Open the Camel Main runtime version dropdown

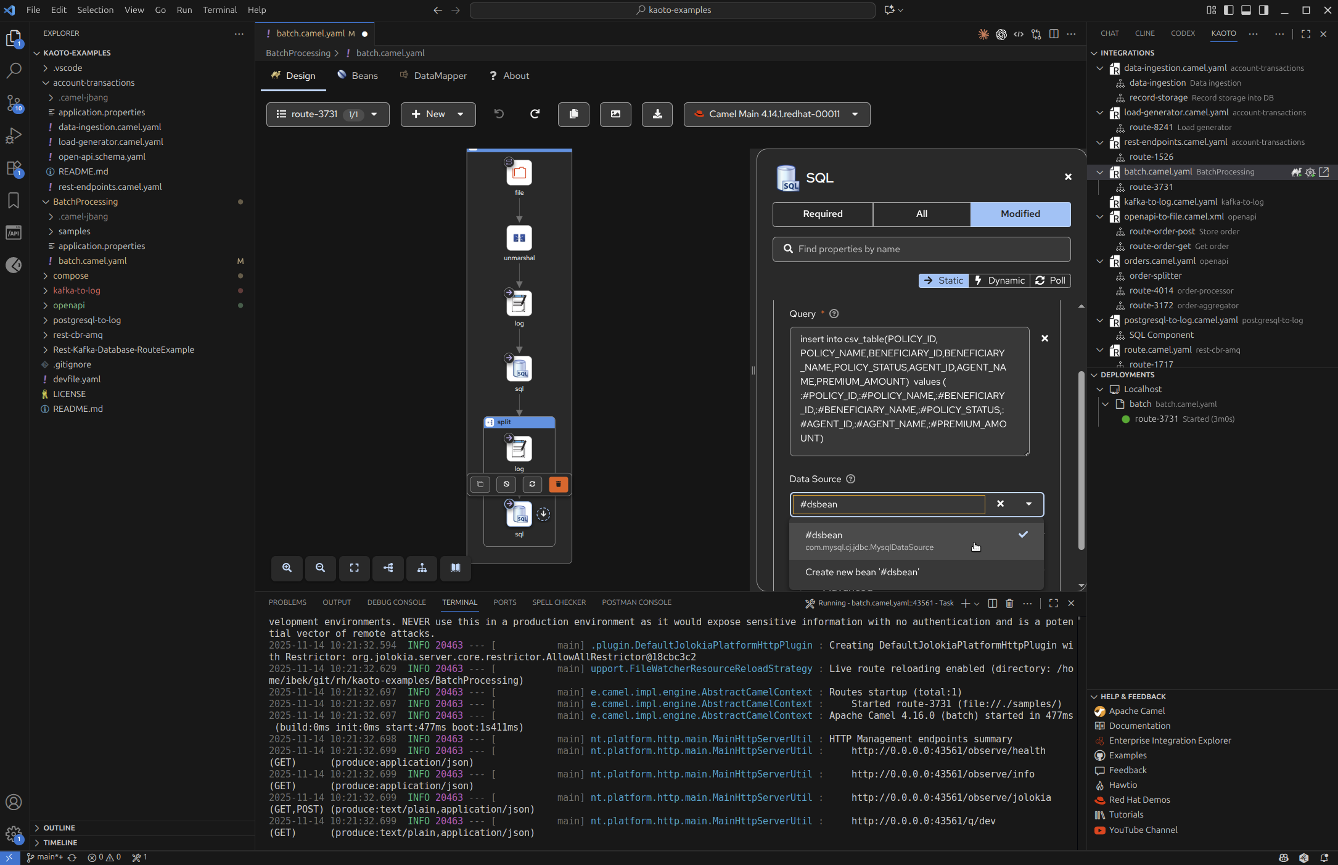(776, 114)
